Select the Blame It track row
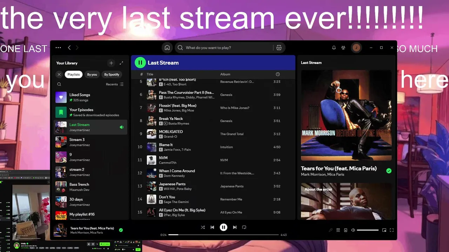Image resolution: width=449 pixels, height=252 pixels. pyautogui.click(x=213, y=147)
